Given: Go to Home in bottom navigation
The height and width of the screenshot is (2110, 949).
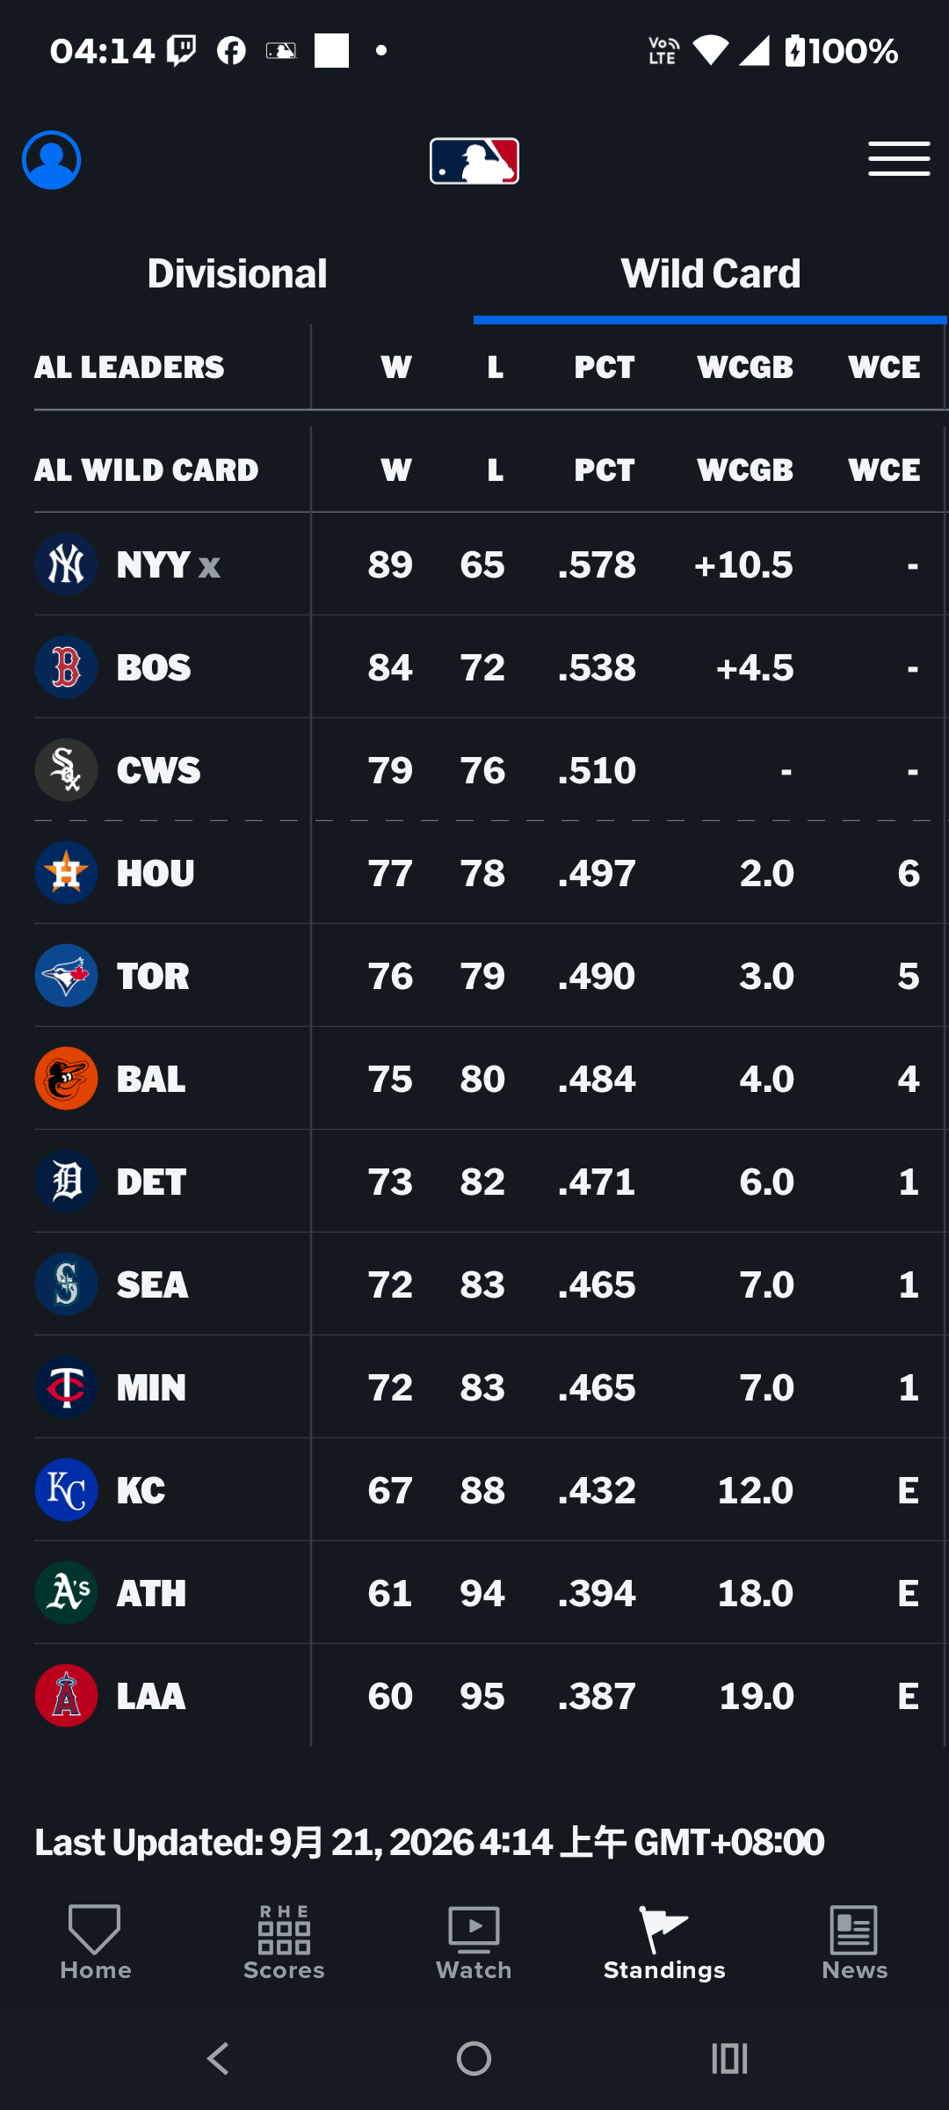Looking at the screenshot, I should tap(95, 1943).
